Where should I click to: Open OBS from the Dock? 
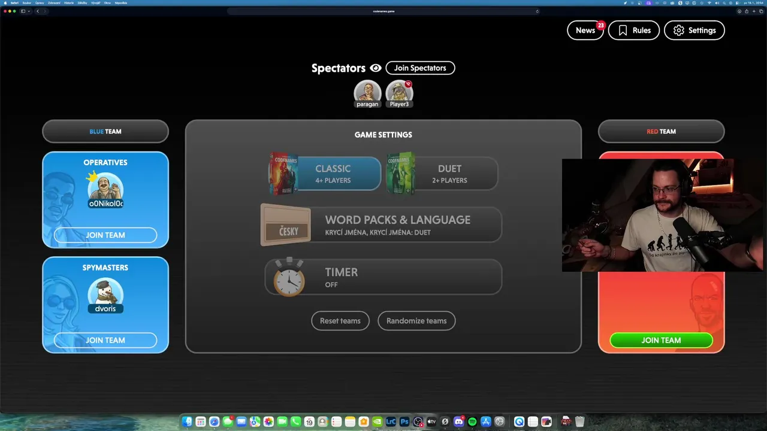pos(418,421)
